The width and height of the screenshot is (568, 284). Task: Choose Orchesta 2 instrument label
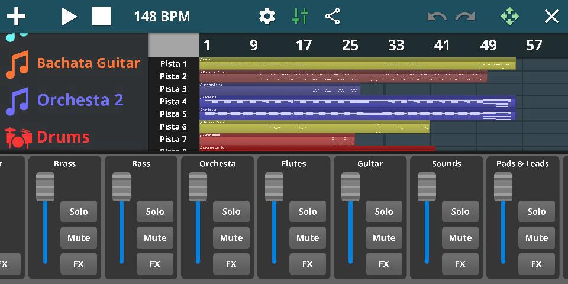tap(80, 100)
